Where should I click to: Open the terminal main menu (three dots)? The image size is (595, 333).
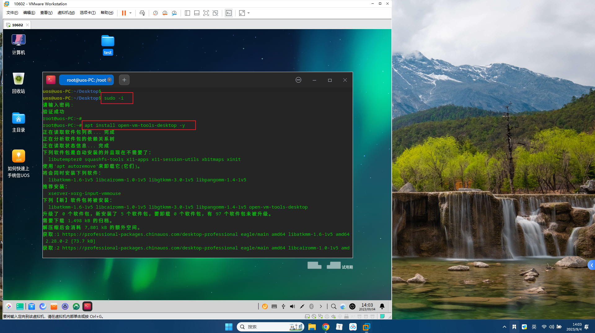(298, 80)
